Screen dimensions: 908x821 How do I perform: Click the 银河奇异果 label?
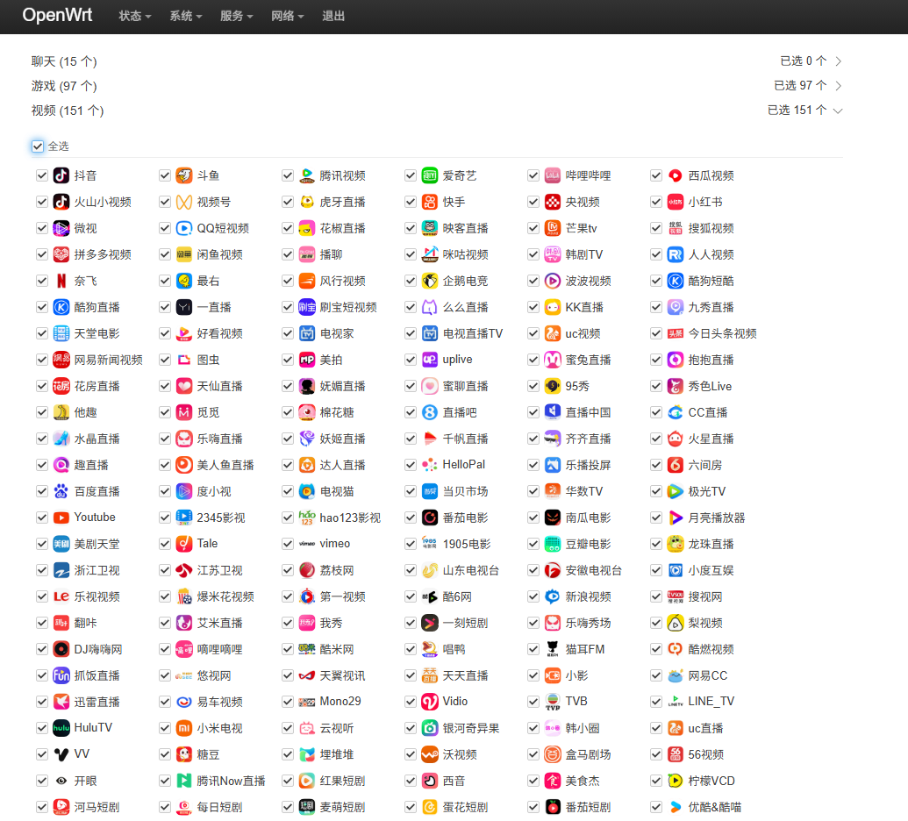tap(471, 728)
